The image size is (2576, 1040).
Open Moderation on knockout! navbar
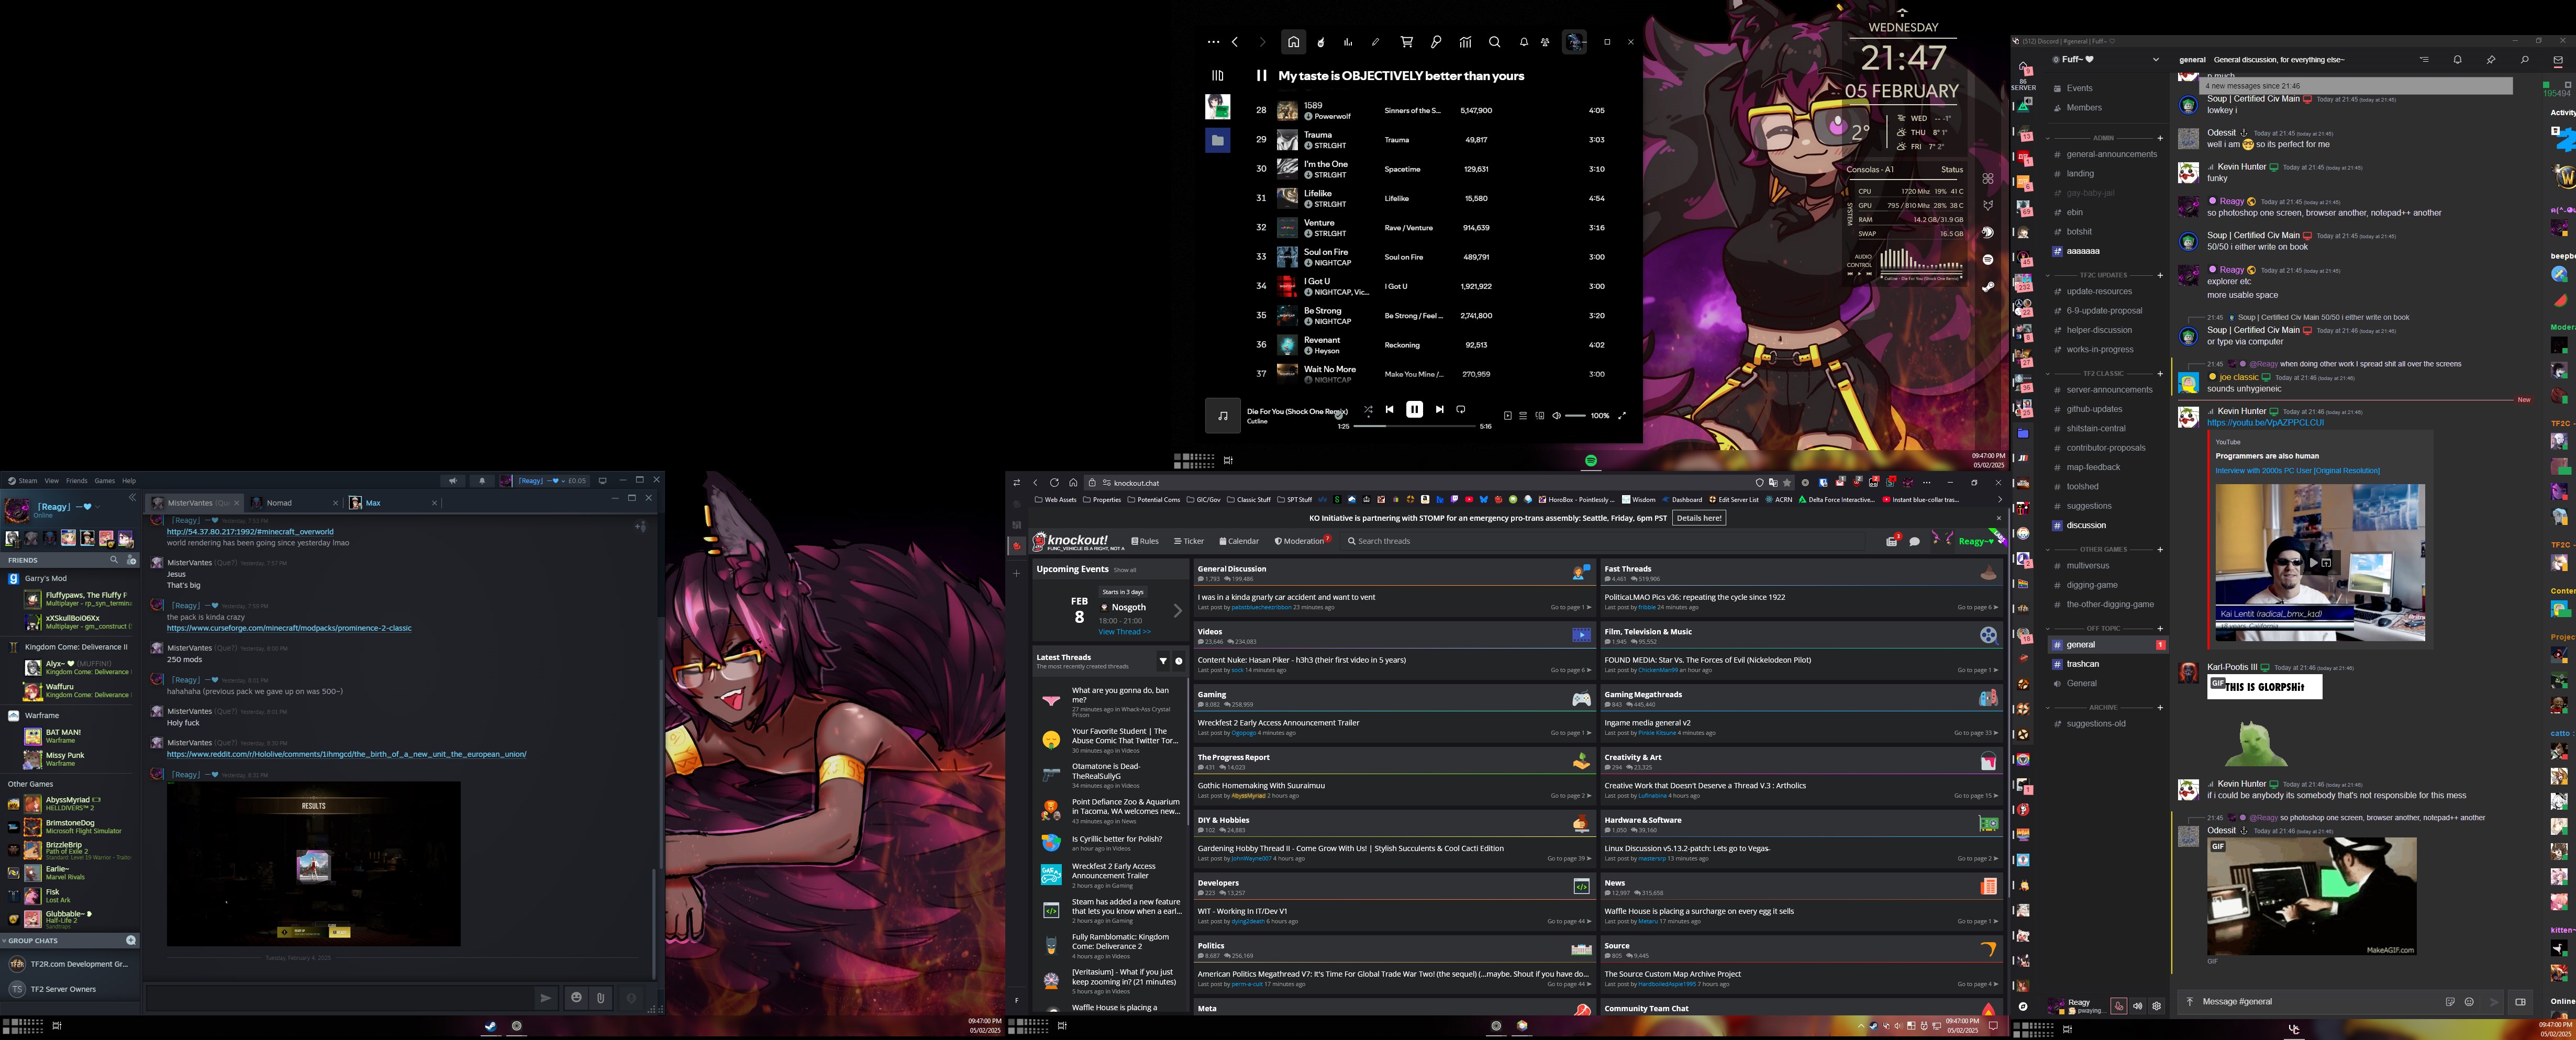tap(1301, 541)
